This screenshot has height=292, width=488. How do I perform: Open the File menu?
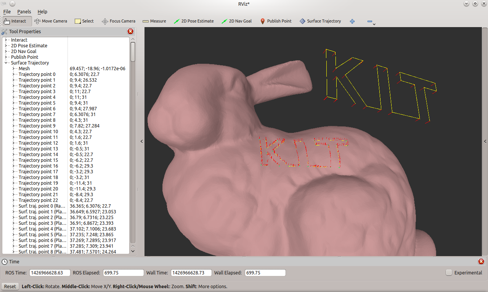click(x=7, y=12)
